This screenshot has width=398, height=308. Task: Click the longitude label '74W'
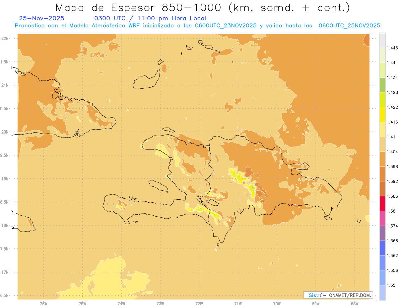coord(121,304)
